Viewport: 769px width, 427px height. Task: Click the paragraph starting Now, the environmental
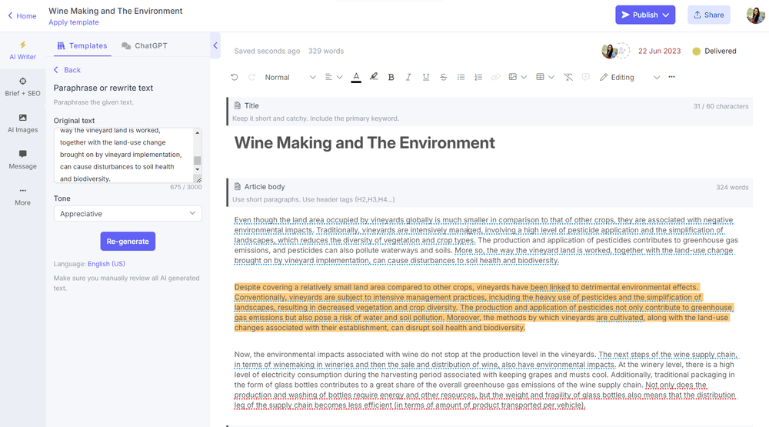pos(485,379)
